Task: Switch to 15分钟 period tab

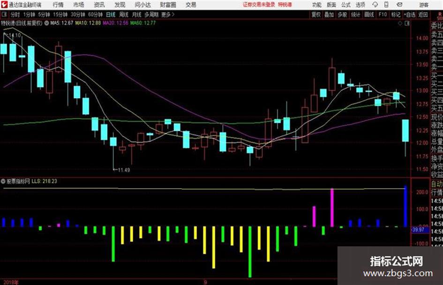Action: click(60, 15)
